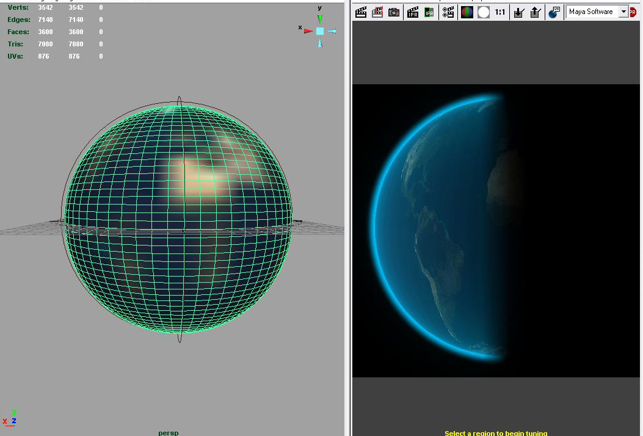Toggle the alpha channel display
643x436 pixels.
[x=484, y=12]
